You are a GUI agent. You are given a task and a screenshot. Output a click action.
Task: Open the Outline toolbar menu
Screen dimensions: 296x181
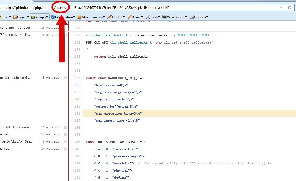(117, 17)
